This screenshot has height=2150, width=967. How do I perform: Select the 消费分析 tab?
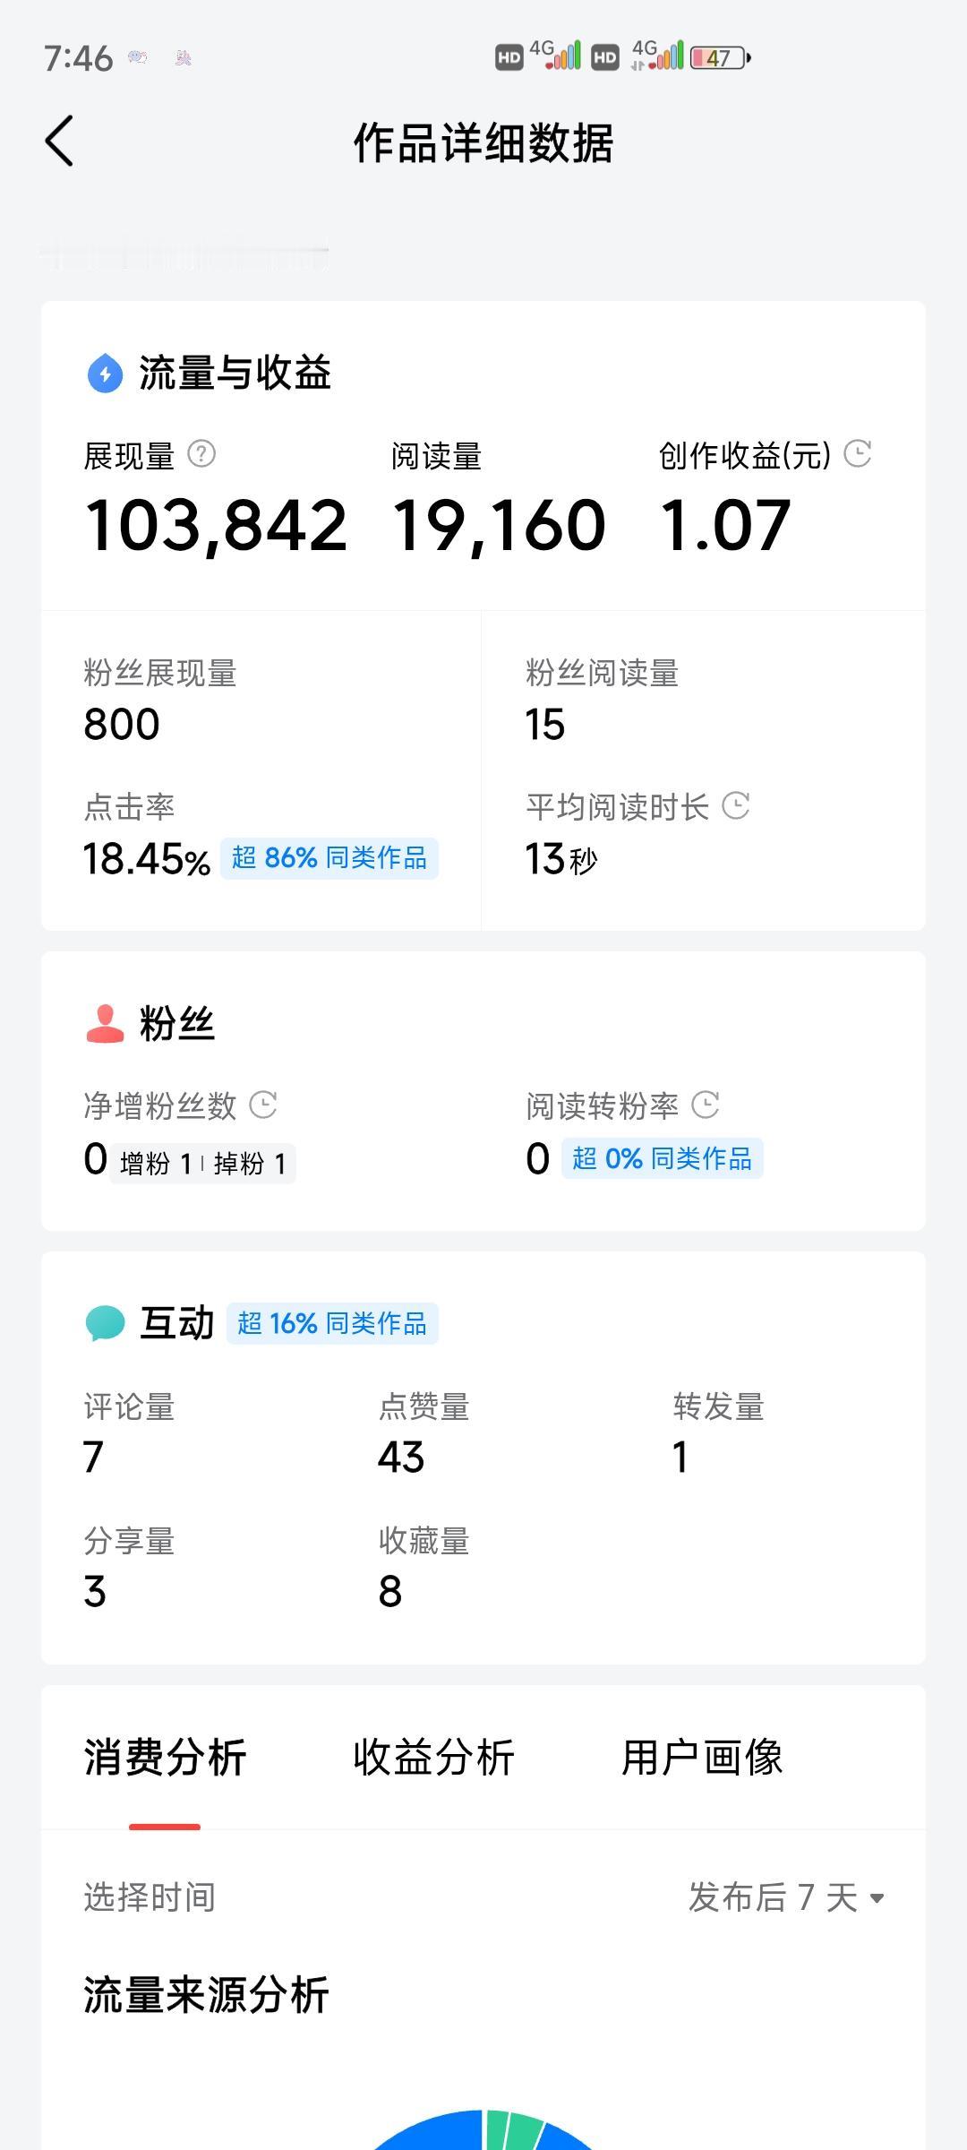[165, 1758]
